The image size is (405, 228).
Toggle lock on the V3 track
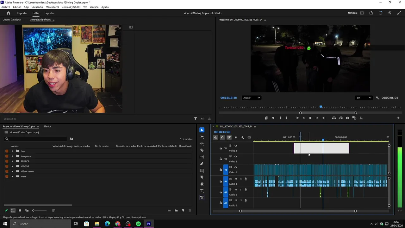coord(221,148)
